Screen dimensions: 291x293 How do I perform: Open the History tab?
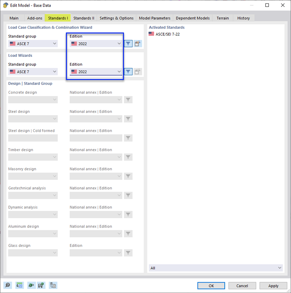(244, 18)
